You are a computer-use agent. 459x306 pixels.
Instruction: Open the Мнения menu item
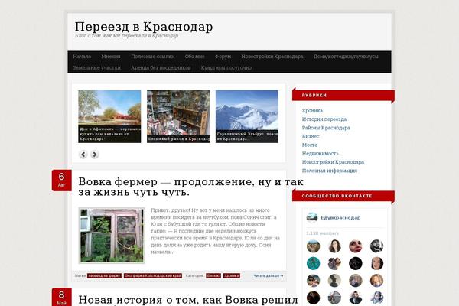(x=111, y=56)
